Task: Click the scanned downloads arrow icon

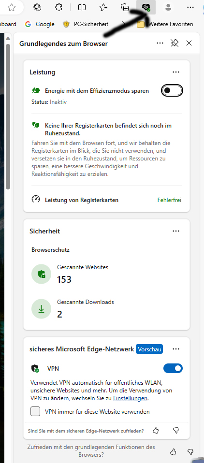Action: click(x=41, y=308)
